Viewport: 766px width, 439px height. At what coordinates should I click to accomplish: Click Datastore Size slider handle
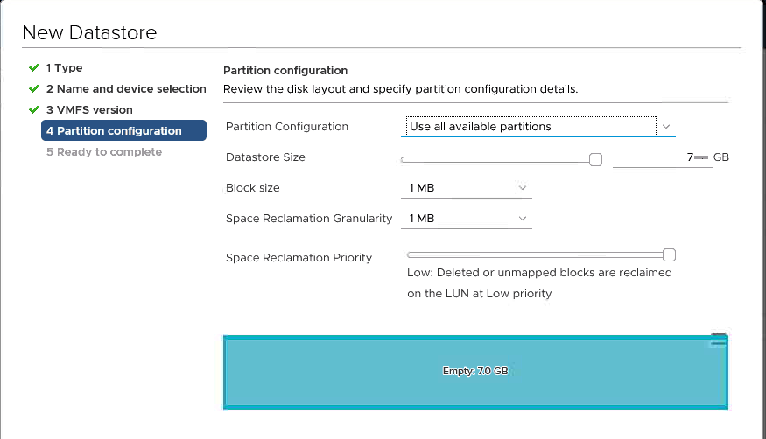595,159
